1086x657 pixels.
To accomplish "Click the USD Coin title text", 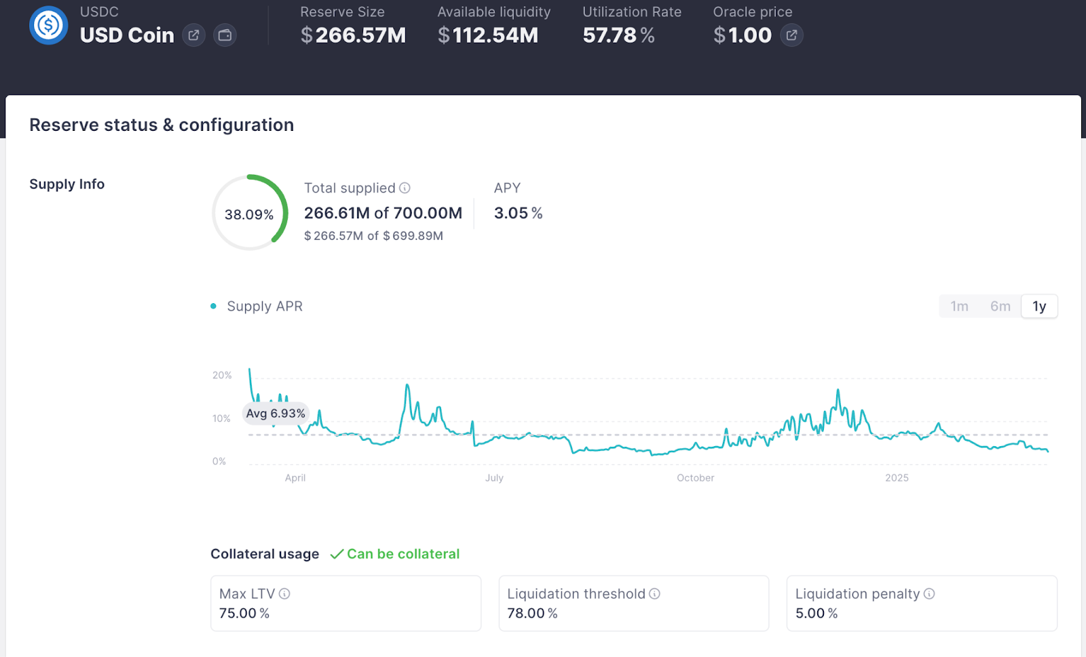I will click(127, 35).
